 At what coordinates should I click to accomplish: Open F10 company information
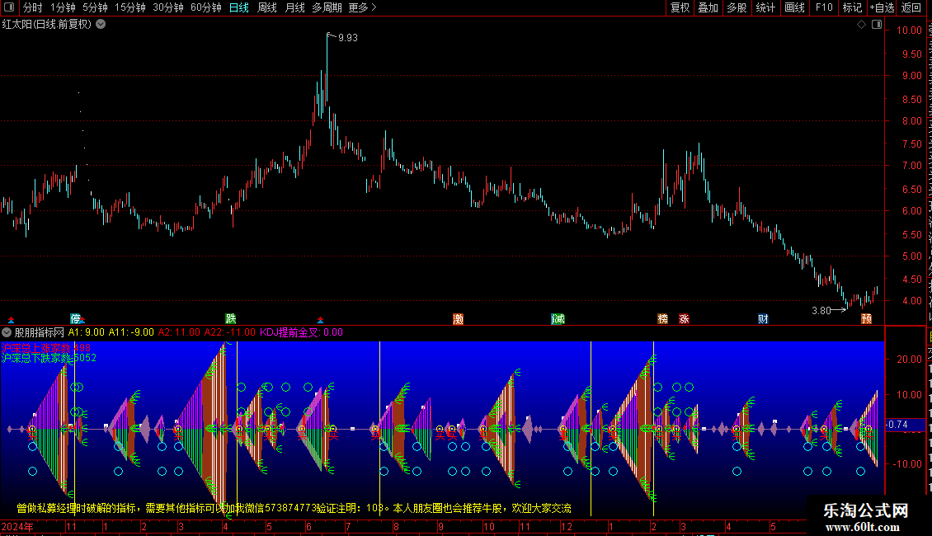click(x=824, y=7)
